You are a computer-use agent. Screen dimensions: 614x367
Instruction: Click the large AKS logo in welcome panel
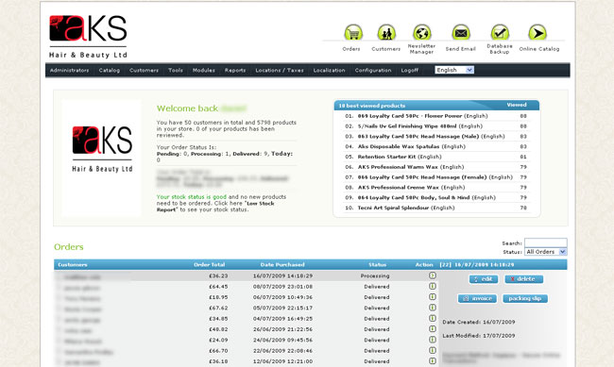[x=102, y=149]
